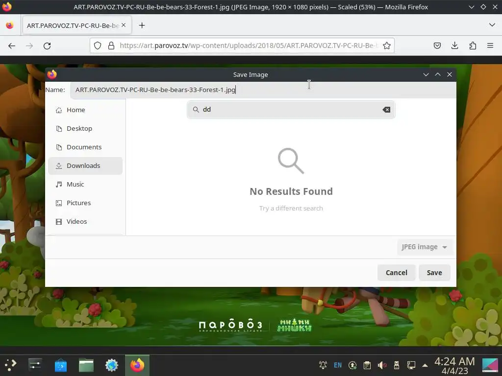Click the file Name input field
The image size is (502, 376).
(x=263, y=90)
